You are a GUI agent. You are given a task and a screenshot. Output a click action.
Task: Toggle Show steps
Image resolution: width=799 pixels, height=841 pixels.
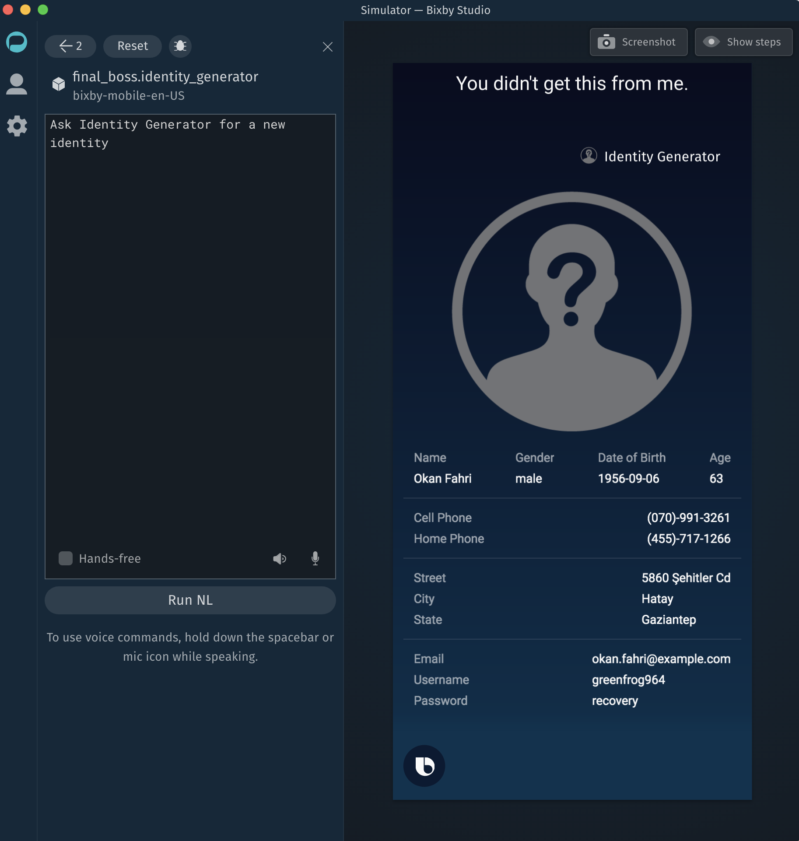(743, 42)
